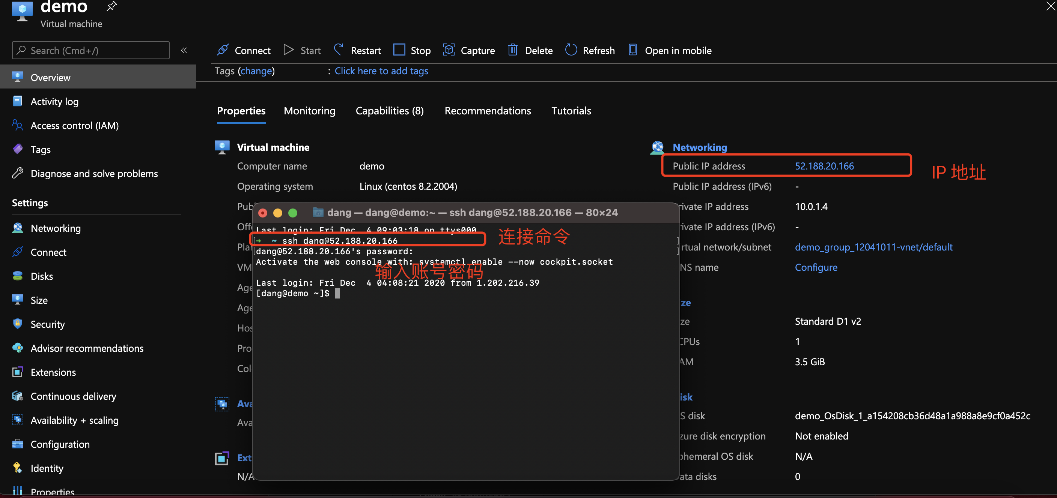Viewport: 1057px width, 498px height.
Task: Click the 'Not enabled' disk encryption value
Action: pos(822,436)
